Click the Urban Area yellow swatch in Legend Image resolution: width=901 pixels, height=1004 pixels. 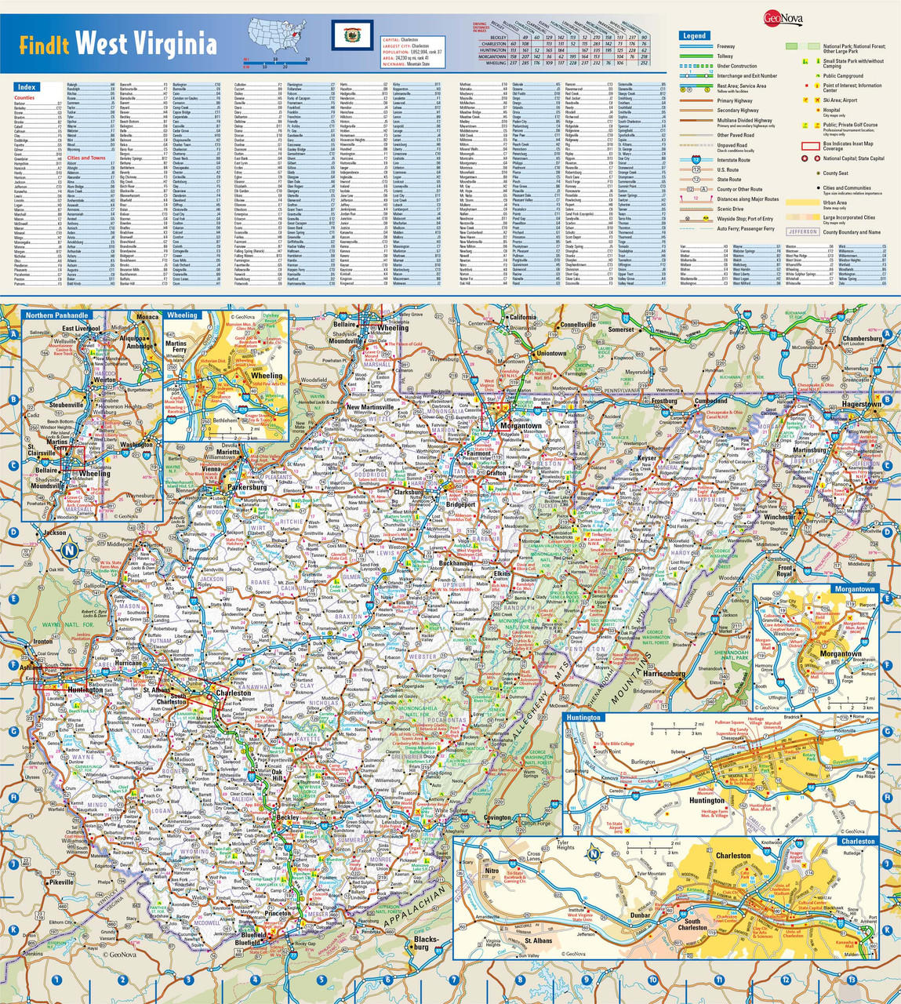click(804, 202)
